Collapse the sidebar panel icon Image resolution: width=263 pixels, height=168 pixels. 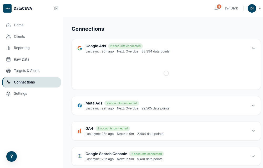[56, 8]
